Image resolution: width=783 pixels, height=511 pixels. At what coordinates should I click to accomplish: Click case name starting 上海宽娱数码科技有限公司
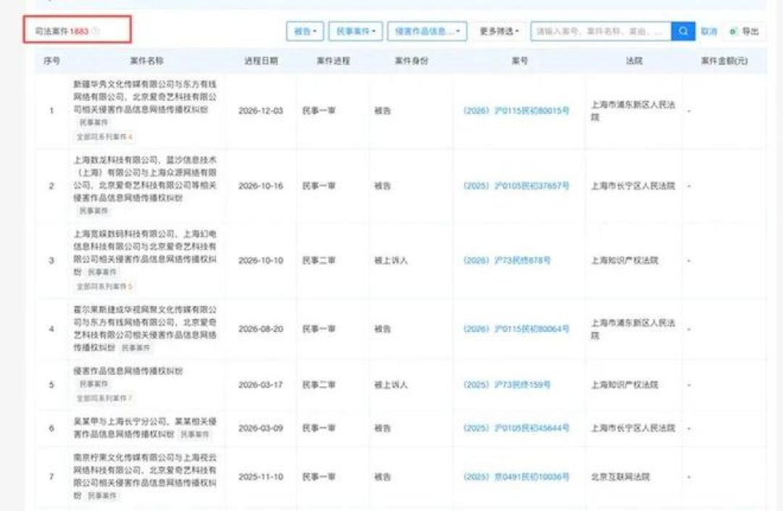(x=145, y=252)
